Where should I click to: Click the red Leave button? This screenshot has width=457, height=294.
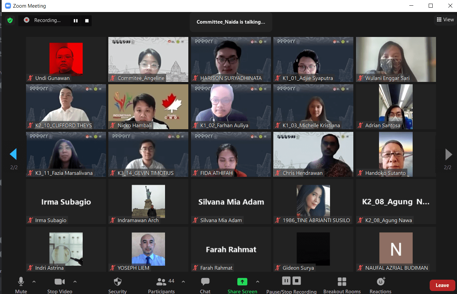442,285
